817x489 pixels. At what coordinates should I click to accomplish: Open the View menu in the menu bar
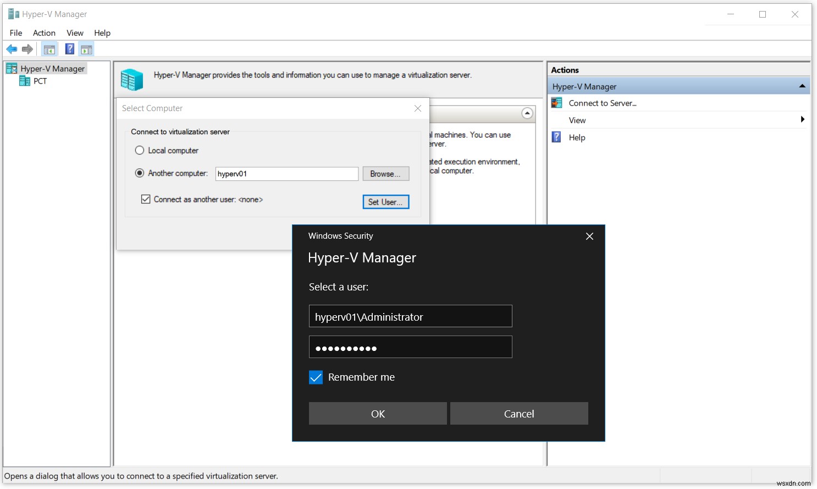pos(75,32)
